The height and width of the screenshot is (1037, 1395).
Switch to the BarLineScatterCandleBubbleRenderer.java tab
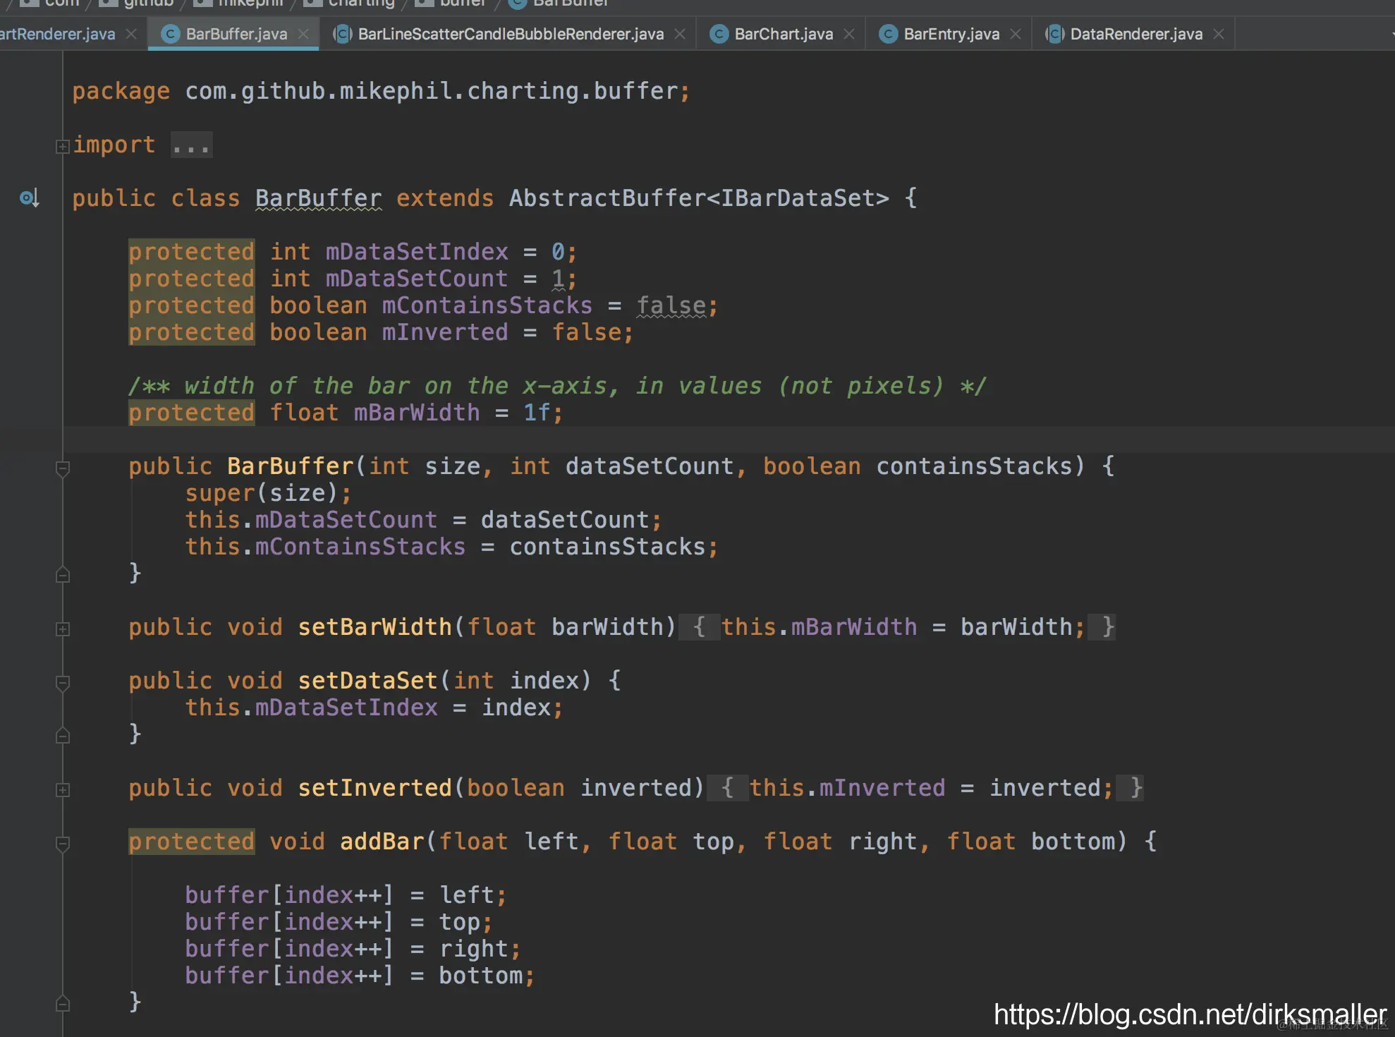[x=511, y=34]
